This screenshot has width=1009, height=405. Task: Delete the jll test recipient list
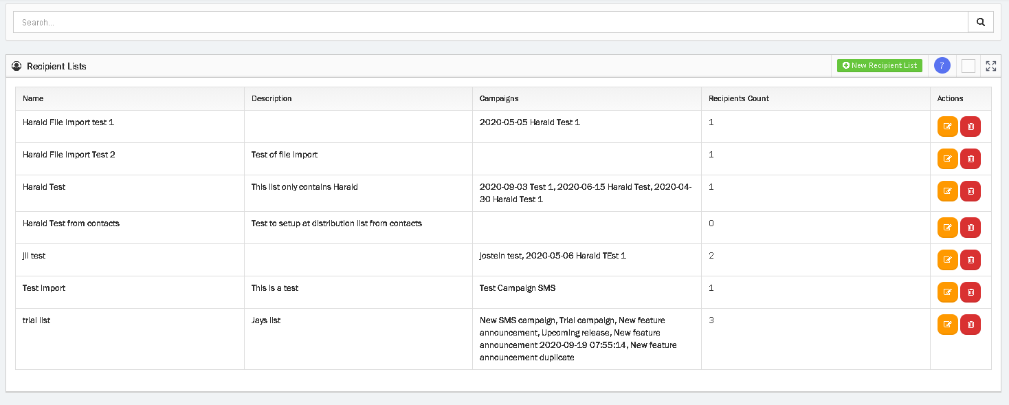click(971, 260)
